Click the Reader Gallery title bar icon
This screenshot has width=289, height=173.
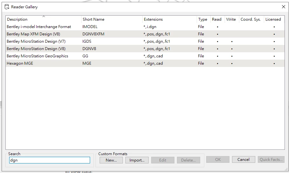[7, 7]
